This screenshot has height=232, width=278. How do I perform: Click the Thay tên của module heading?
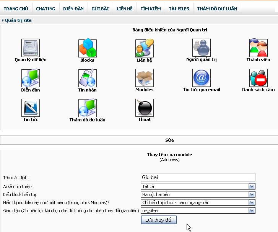click(x=169, y=155)
